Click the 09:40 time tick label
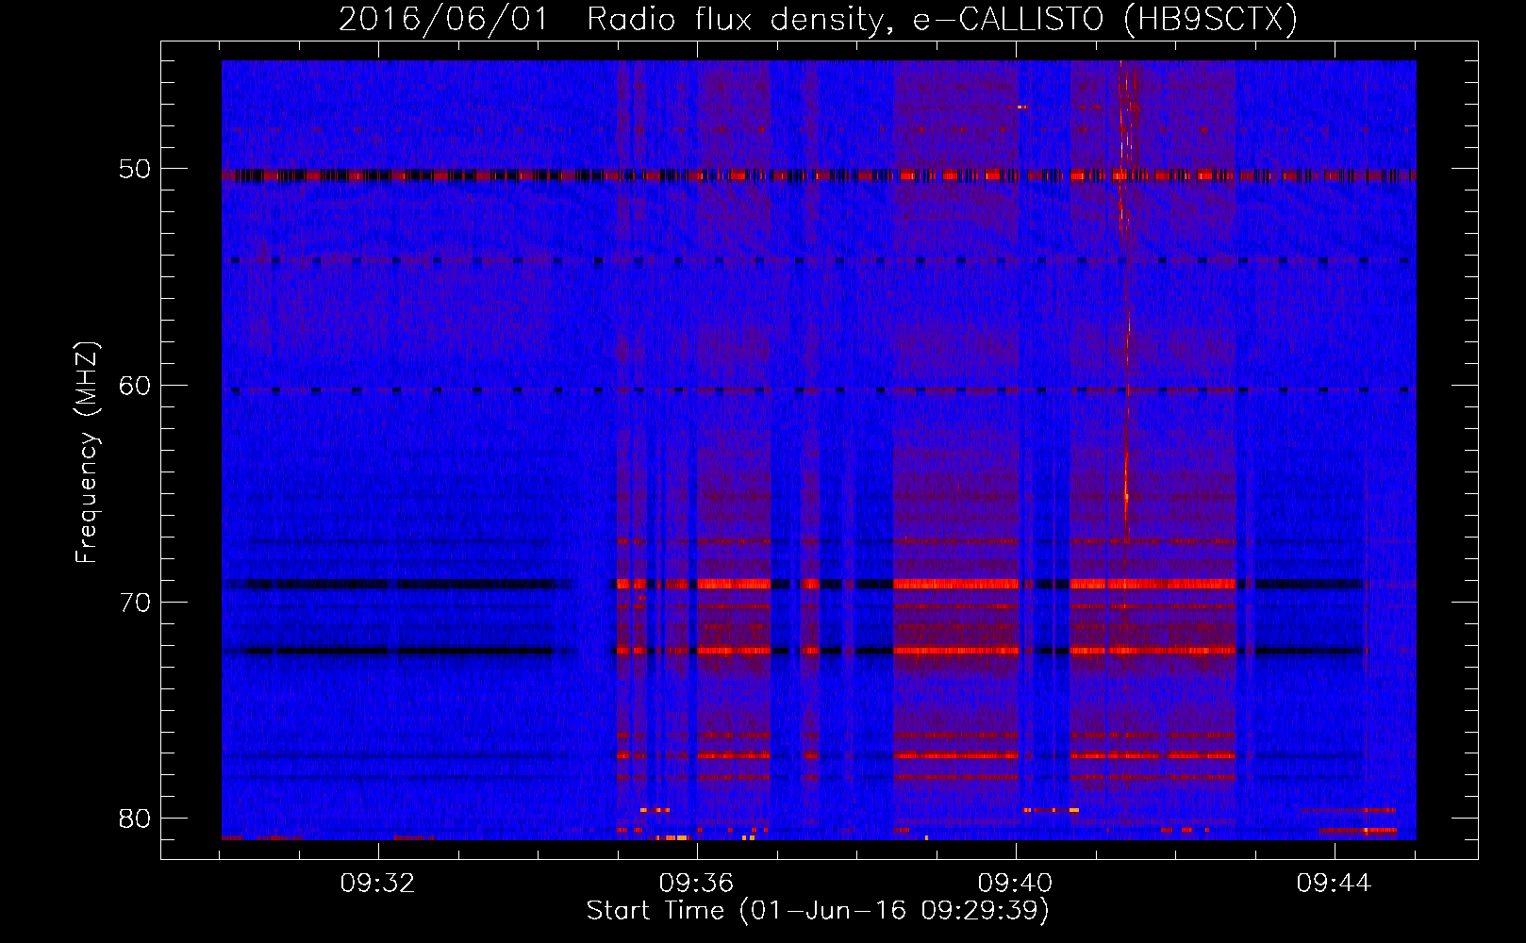The height and width of the screenshot is (943, 1526). click(1016, 884)
